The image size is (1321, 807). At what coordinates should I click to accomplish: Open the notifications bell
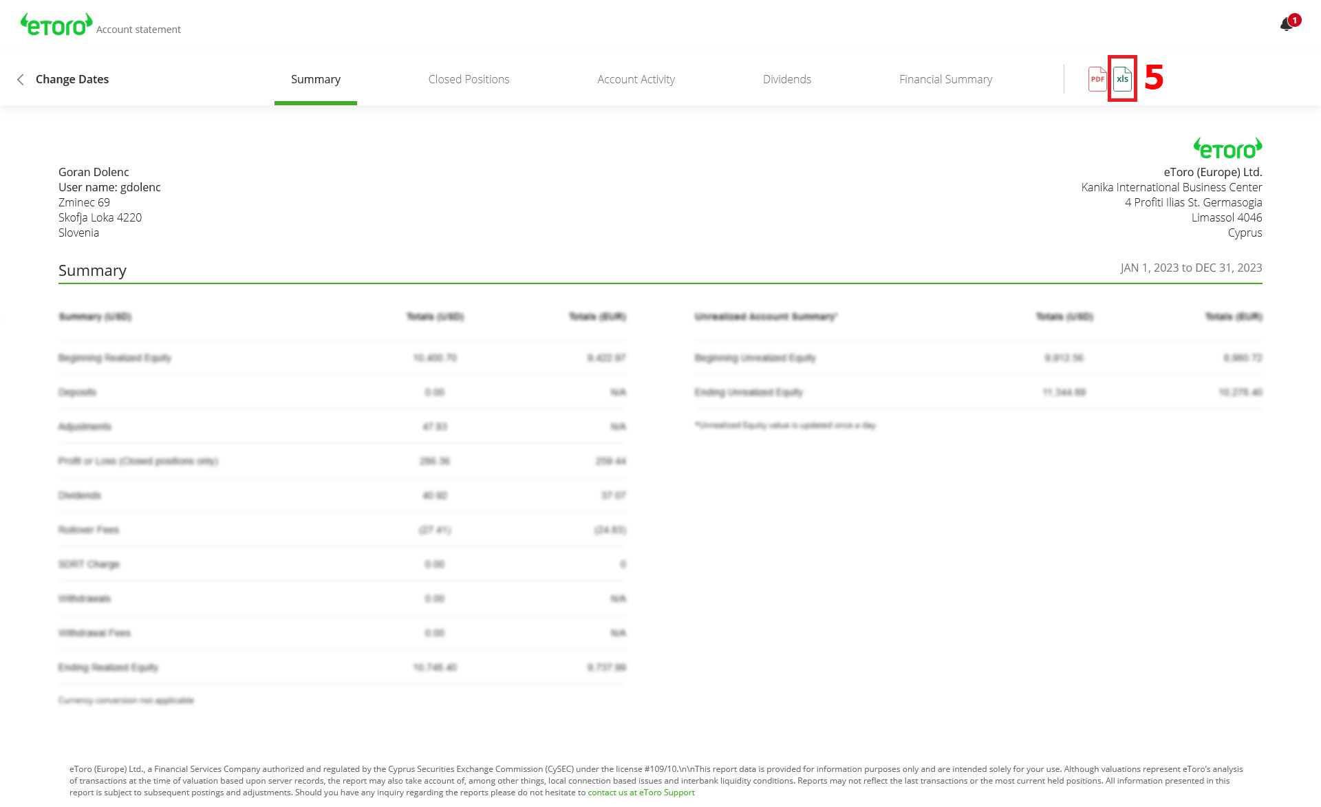[1287, 25]
